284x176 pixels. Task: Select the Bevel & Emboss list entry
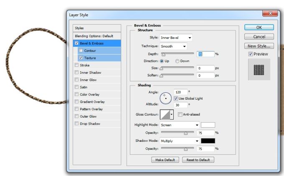(97, 43)
